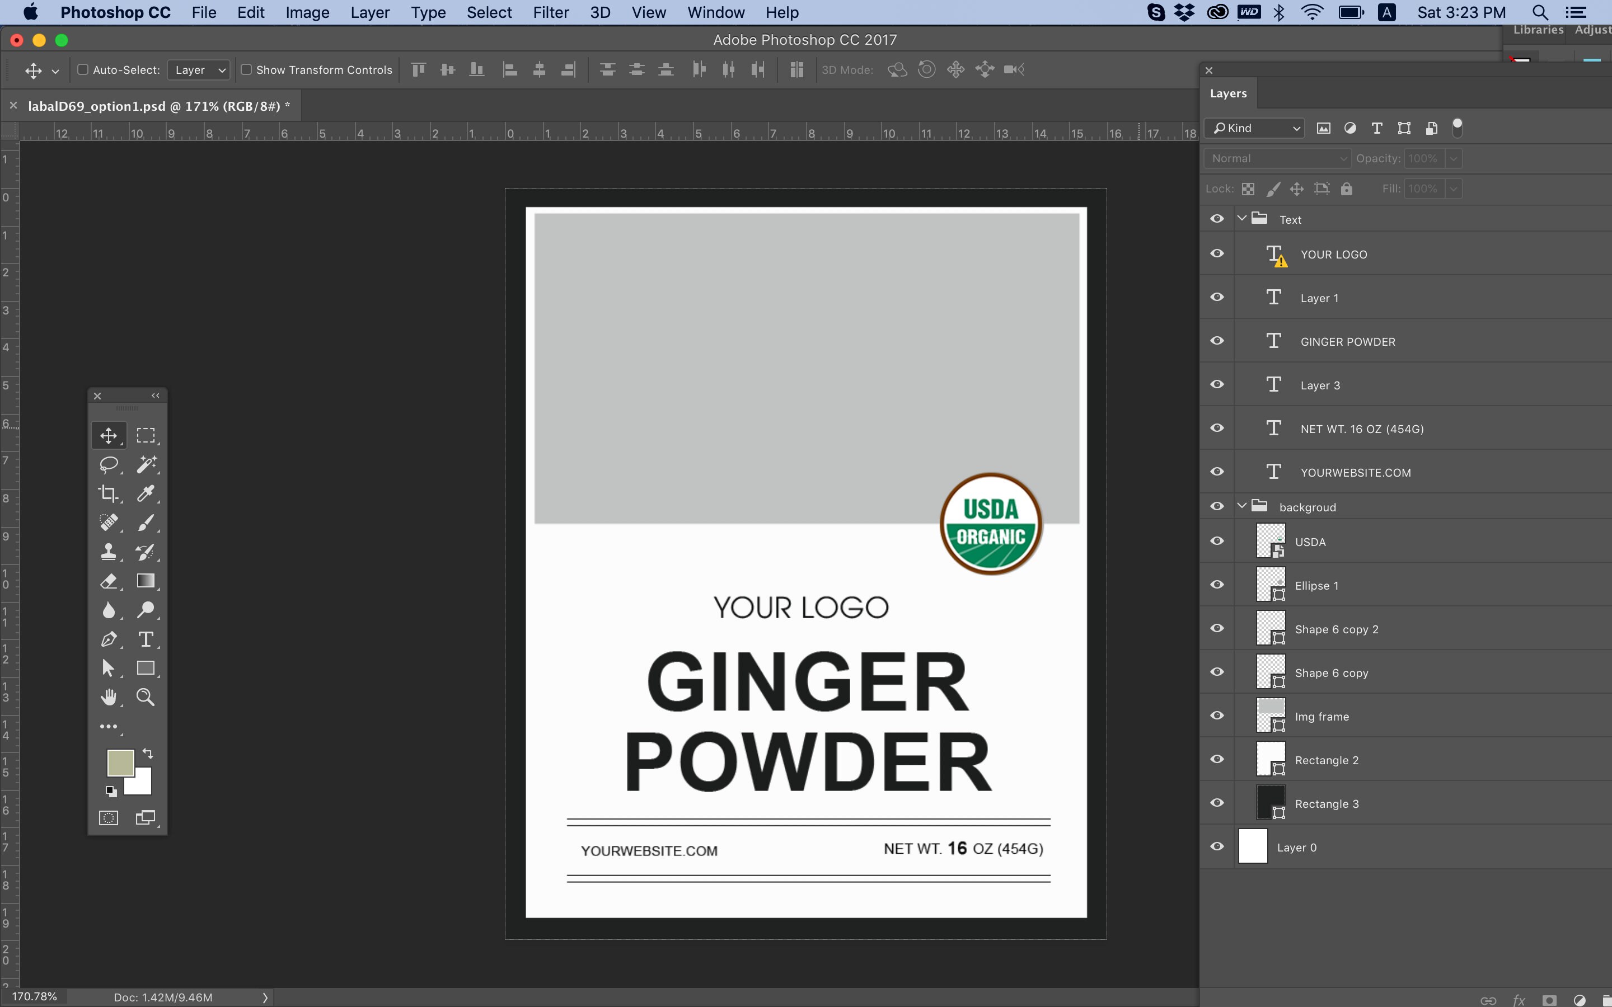Select the Brush tool
Image resolution: width=1612 pixels, height=1007 pixels.
coord(146,523)
